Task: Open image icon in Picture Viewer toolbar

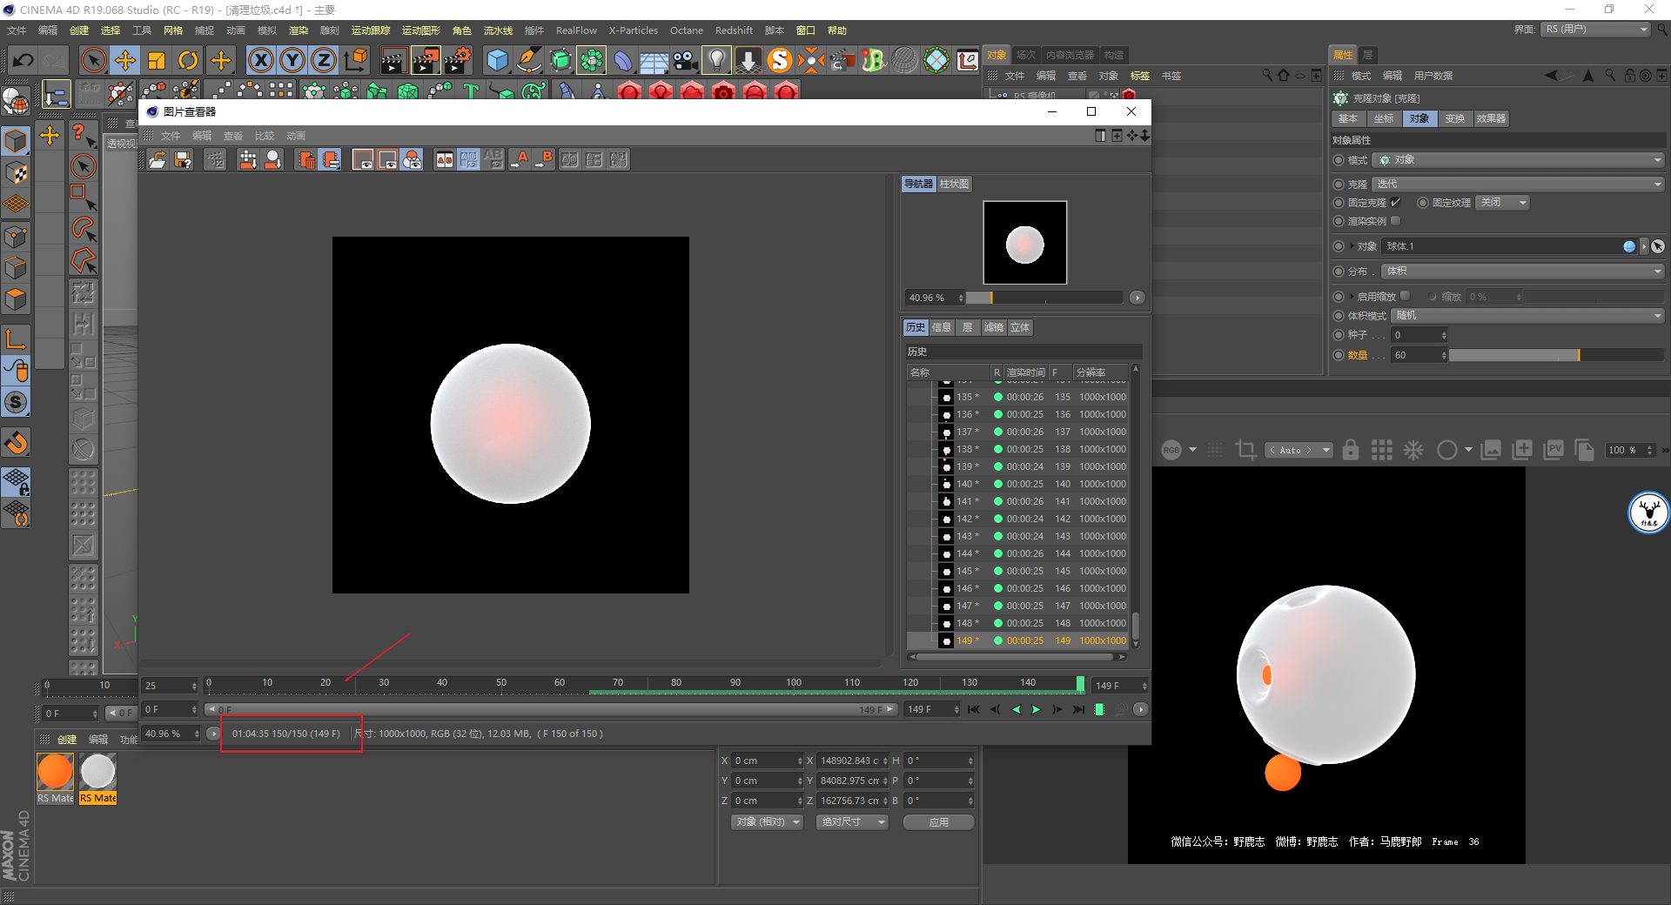Action: [x=158, y=159]
